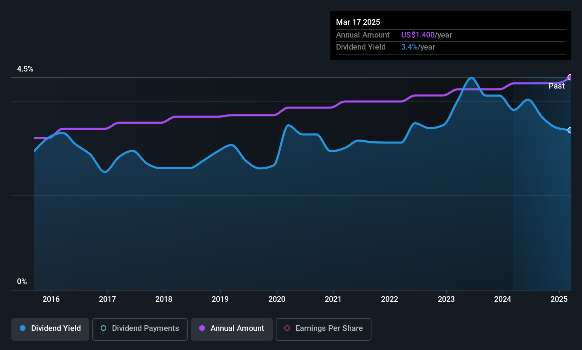Image resolution: width=582 pixels, height=350 pixels.
Task: Click the pink Earnings Per Share circle icon
Action: (x=287, y=328)
